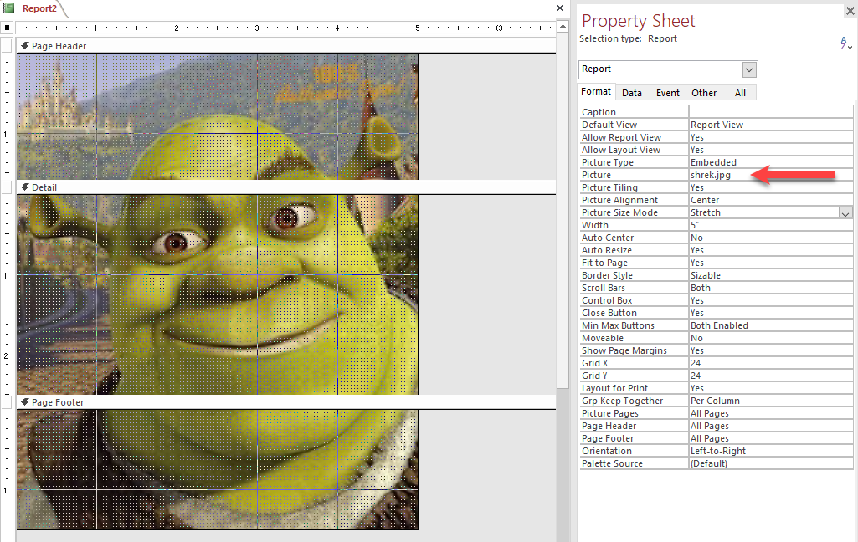Select the report selector square at ruler corner
858x542 pixels.
click(7, 28)
